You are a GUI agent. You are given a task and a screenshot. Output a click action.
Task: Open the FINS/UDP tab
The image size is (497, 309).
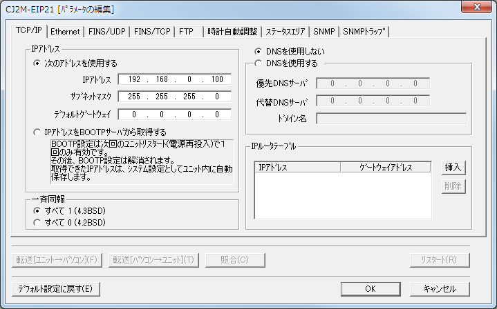[108, 32]
